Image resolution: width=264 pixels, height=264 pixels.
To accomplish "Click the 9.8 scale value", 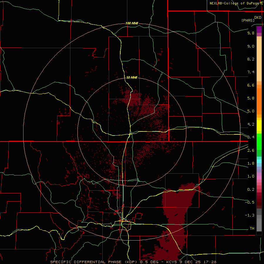I will pos(251,33).
